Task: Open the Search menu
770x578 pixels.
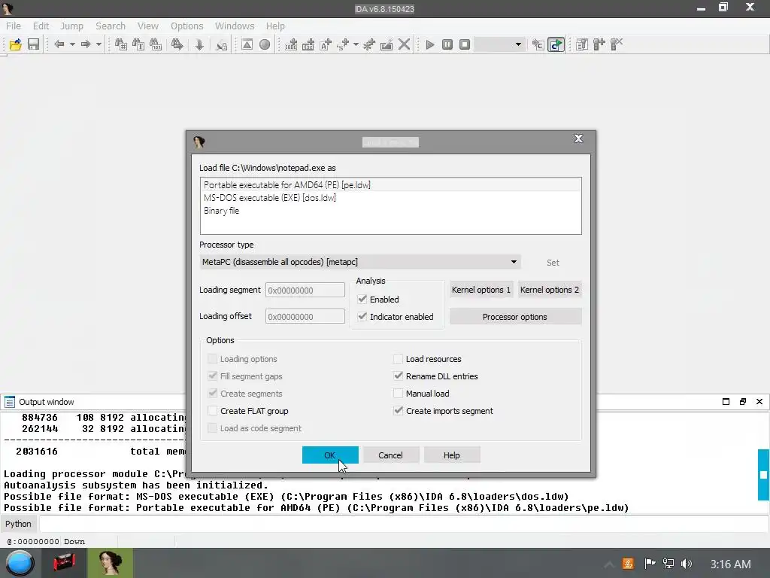Action: click(x=111, y=26)
